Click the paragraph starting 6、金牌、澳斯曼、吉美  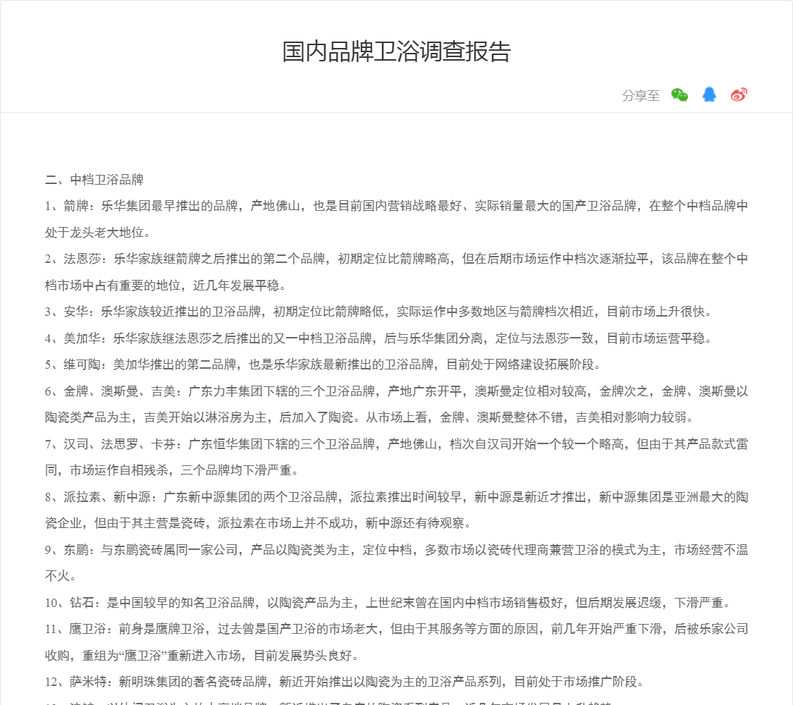(396, 404)
